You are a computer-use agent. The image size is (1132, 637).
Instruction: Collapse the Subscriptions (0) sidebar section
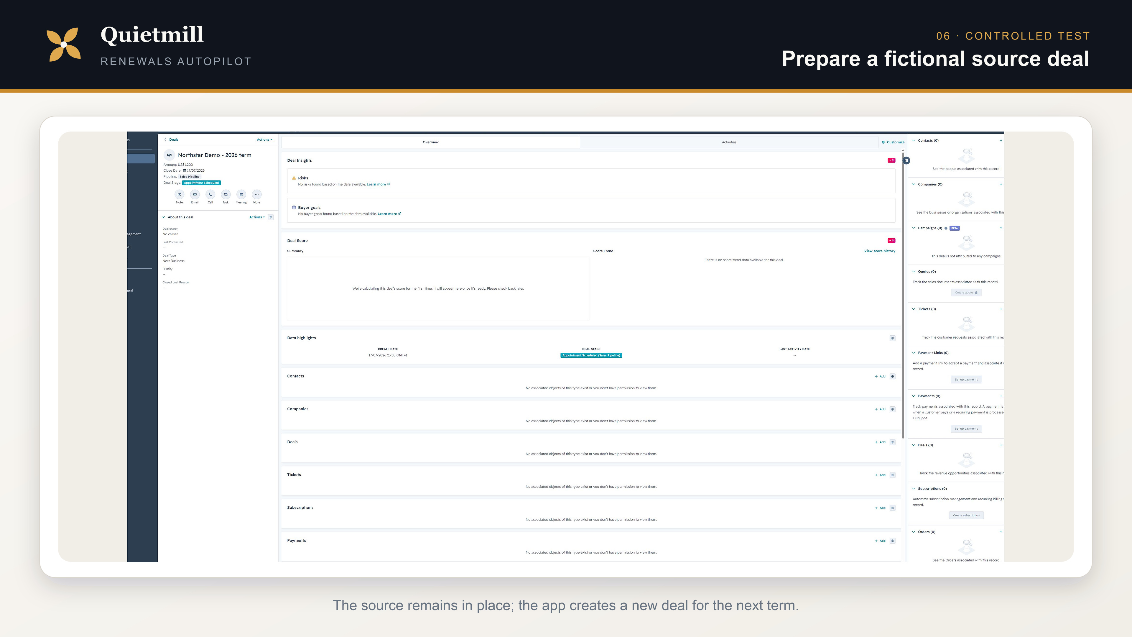(x=914, y=488)
